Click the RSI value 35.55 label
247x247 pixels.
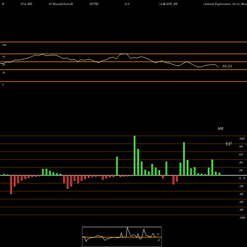(x=227, y=66)
